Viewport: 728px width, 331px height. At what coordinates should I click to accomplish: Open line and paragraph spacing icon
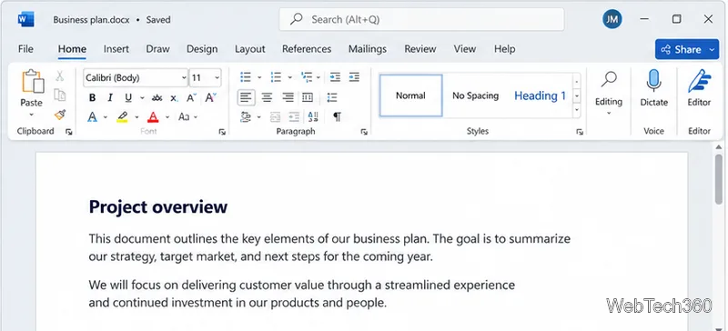332,97
